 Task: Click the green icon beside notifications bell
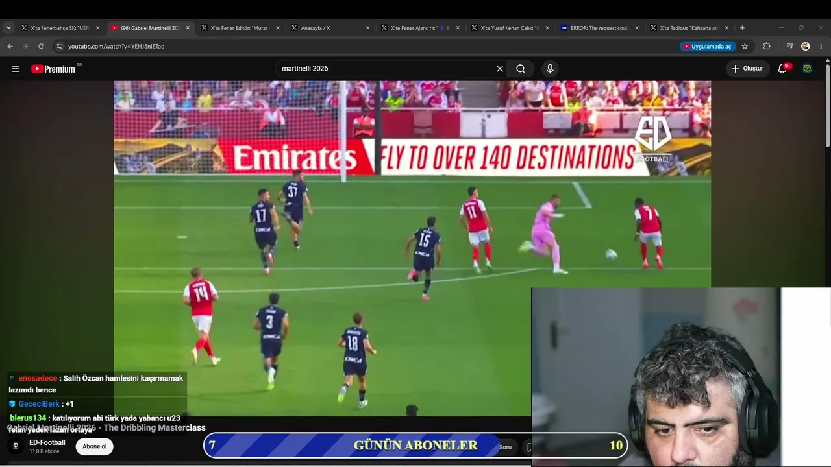tap(807, 69)
